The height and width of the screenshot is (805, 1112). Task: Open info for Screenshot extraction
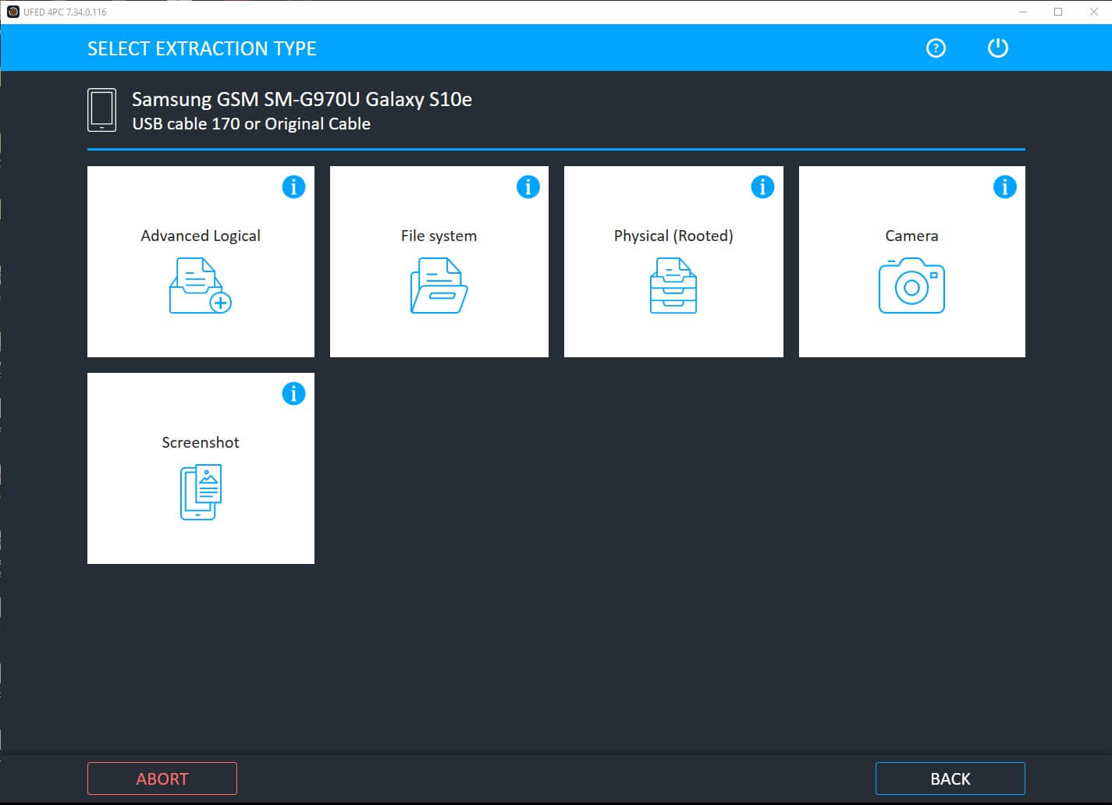pos(293,393)
